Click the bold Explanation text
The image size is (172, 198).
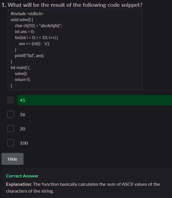19,184
